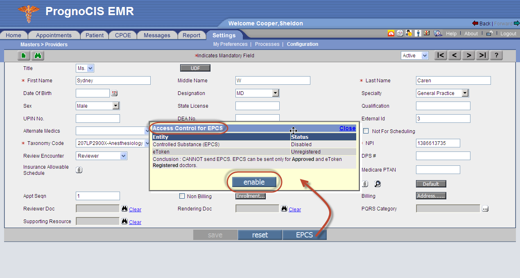Clear the Rendering Doc field
Image resolution: width=520 pixels, height=278 pixels.
click(x=295, y=209)
